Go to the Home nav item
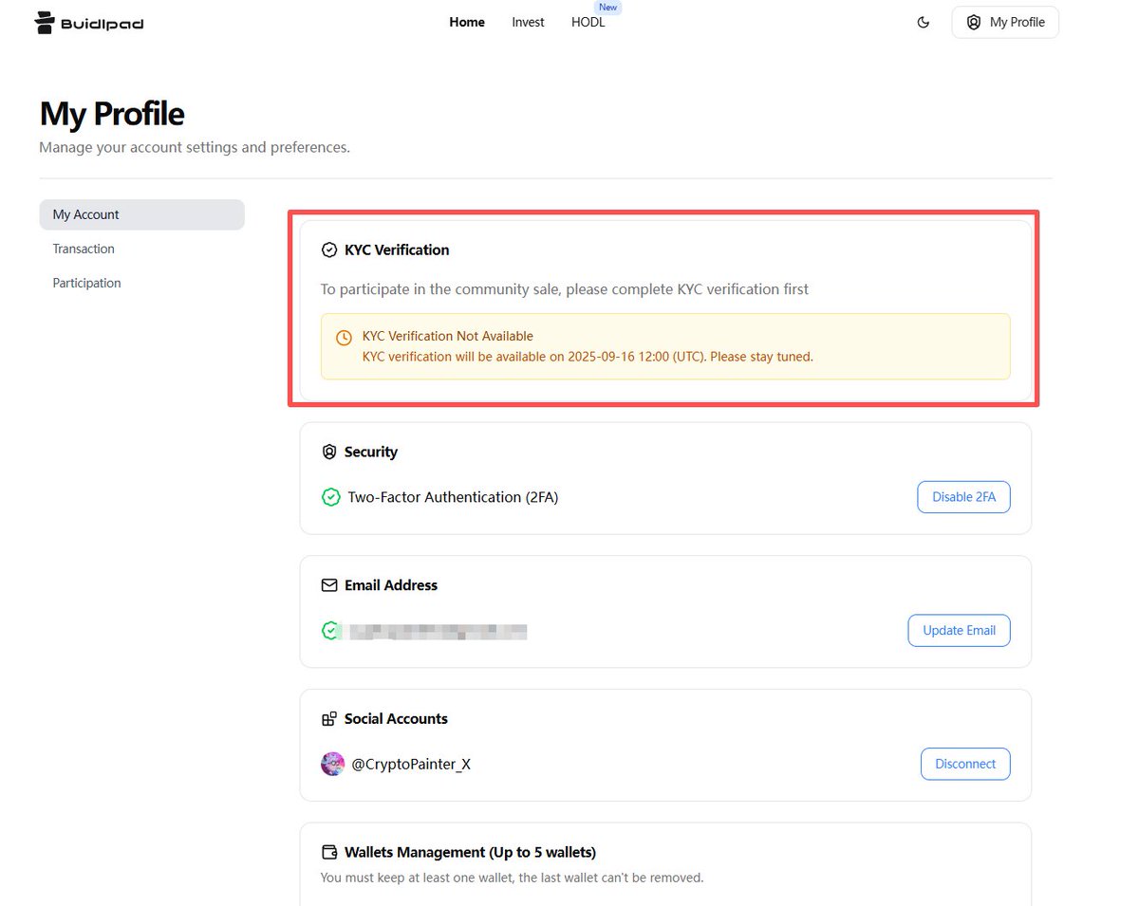This screenshot has width=1139, height=906. [x=467, y=23]
